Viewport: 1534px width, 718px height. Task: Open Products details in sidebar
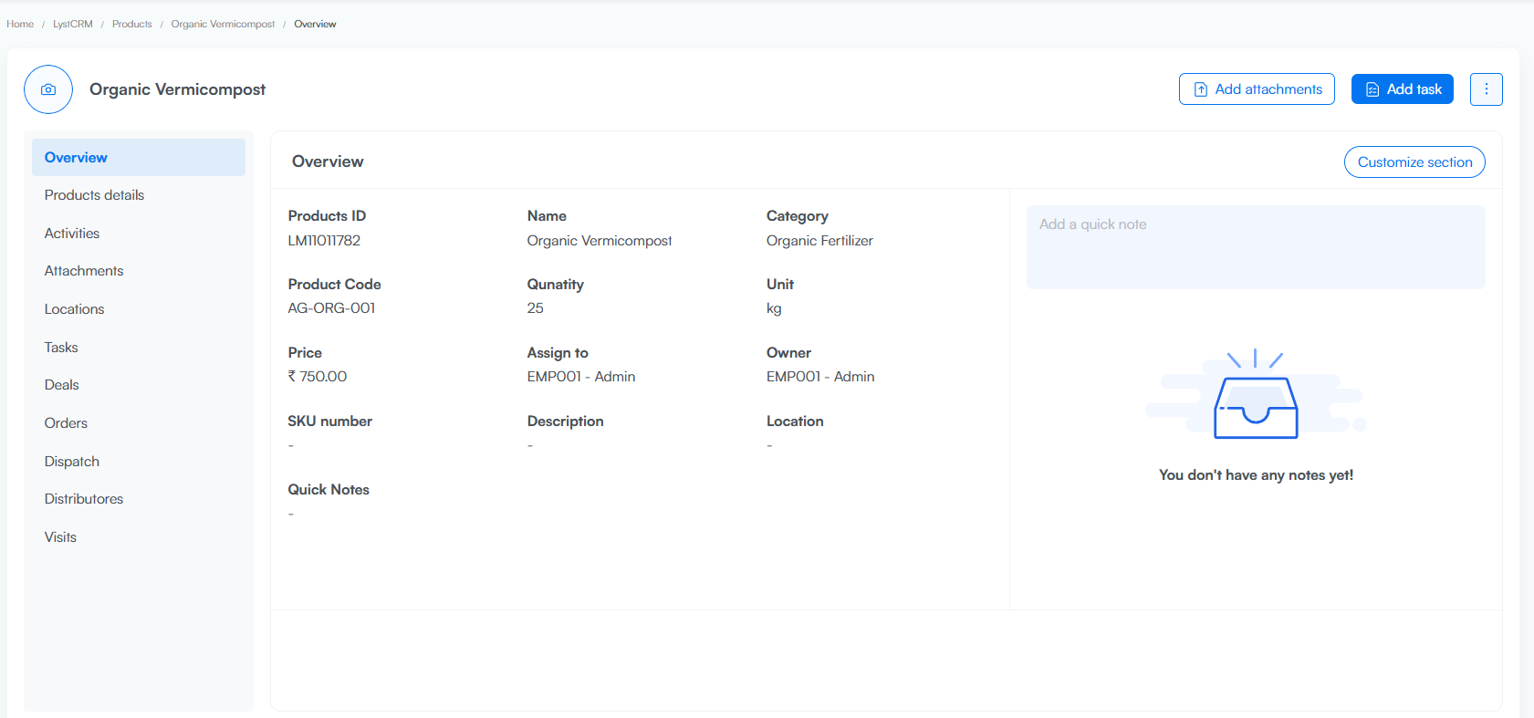pos(95,195)
